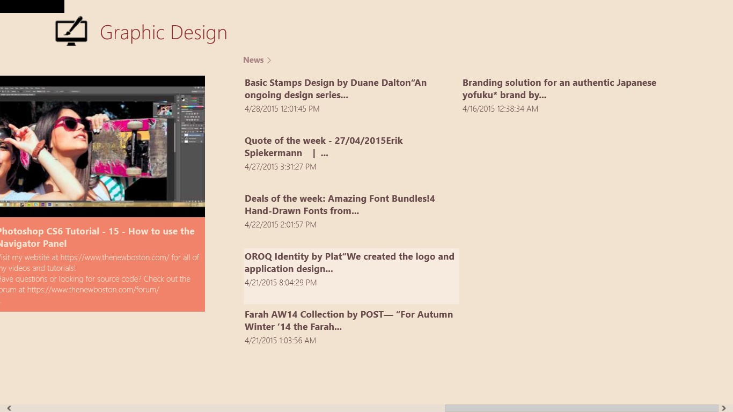Open the Basic Stamps Design article
Viewport: 733px width, 412px height.
(x=335, y=89)
